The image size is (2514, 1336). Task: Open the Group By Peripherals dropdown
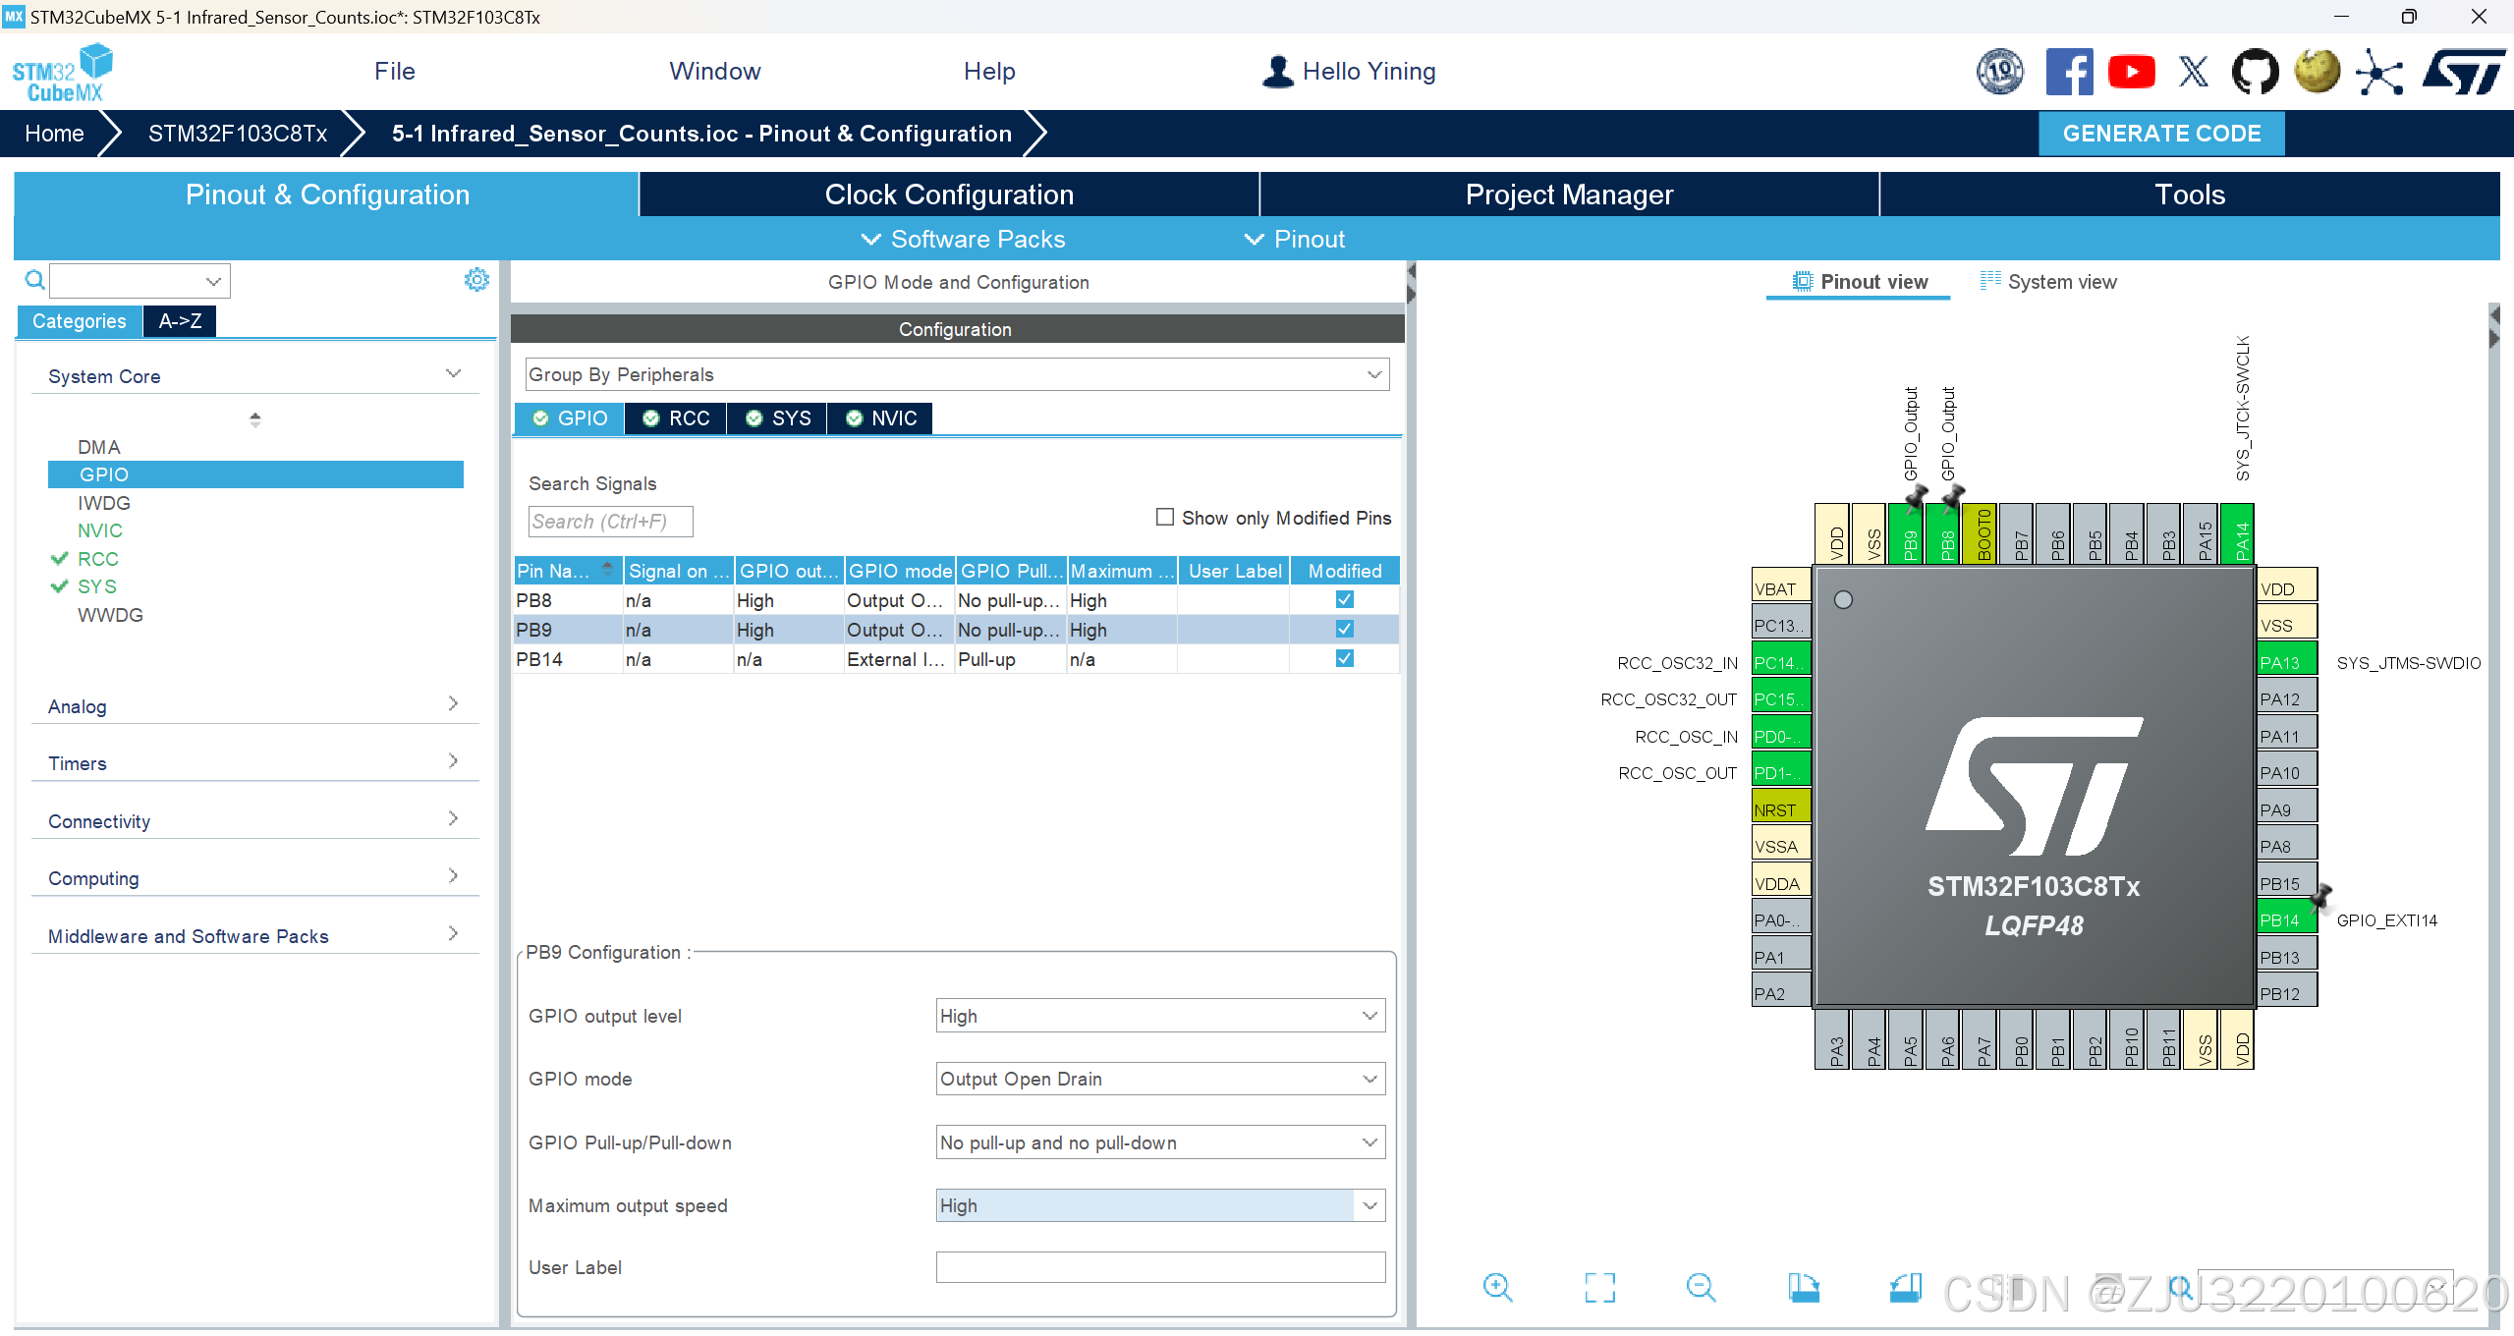(x=957, y=374)
